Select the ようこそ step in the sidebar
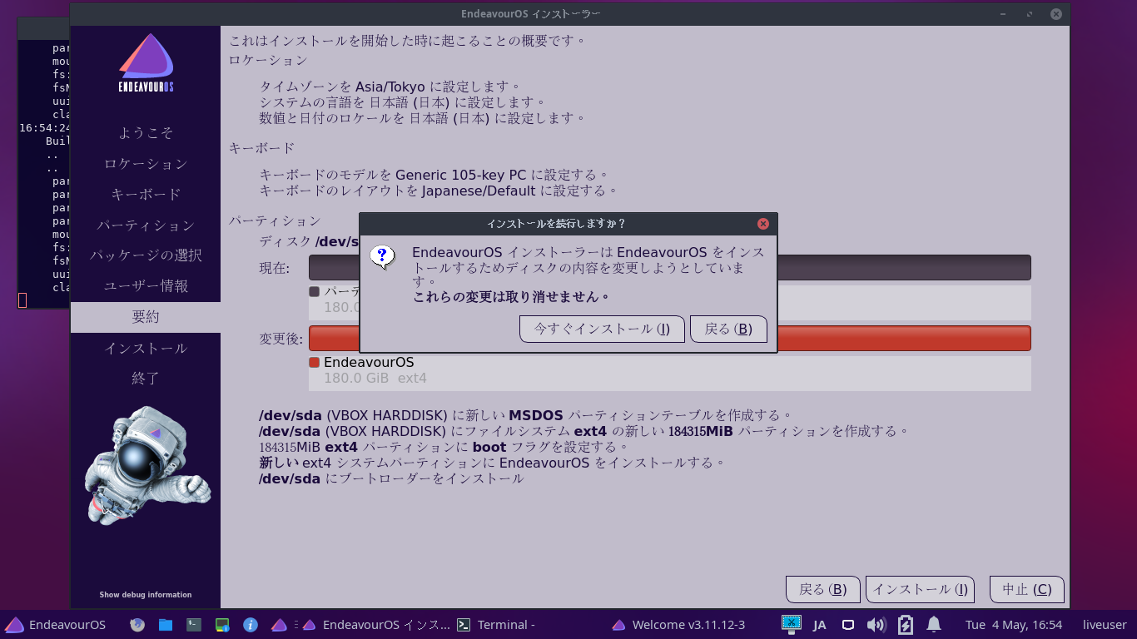Image resolution: width=1137 pixels, height=639 pixels. coord(146,133)
